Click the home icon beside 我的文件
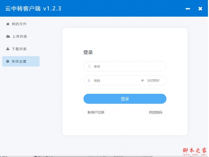 click(8, 24)
